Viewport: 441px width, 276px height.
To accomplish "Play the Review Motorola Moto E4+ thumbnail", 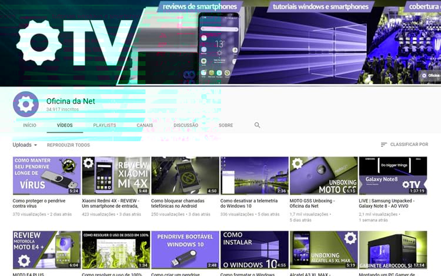I will point(46,250).
